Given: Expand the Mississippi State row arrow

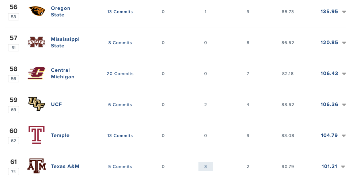Looking at the screenshot, I should [x=344, y=43].
